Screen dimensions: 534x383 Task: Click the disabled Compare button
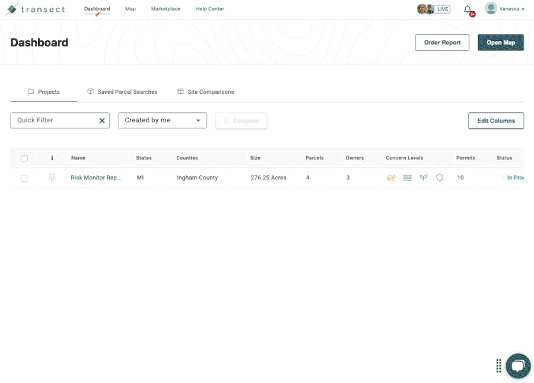(241, 121)
